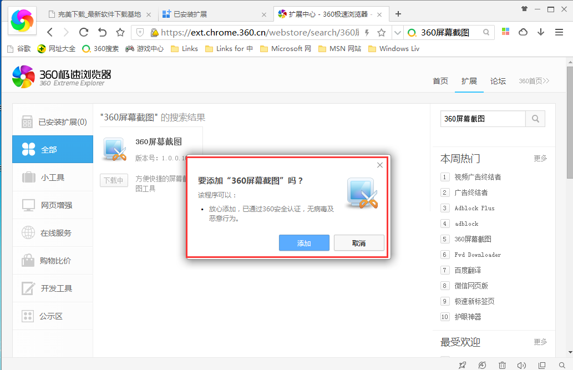Open the hamburger main menu
The image size is (573, 370).
[x=559, y=32]
